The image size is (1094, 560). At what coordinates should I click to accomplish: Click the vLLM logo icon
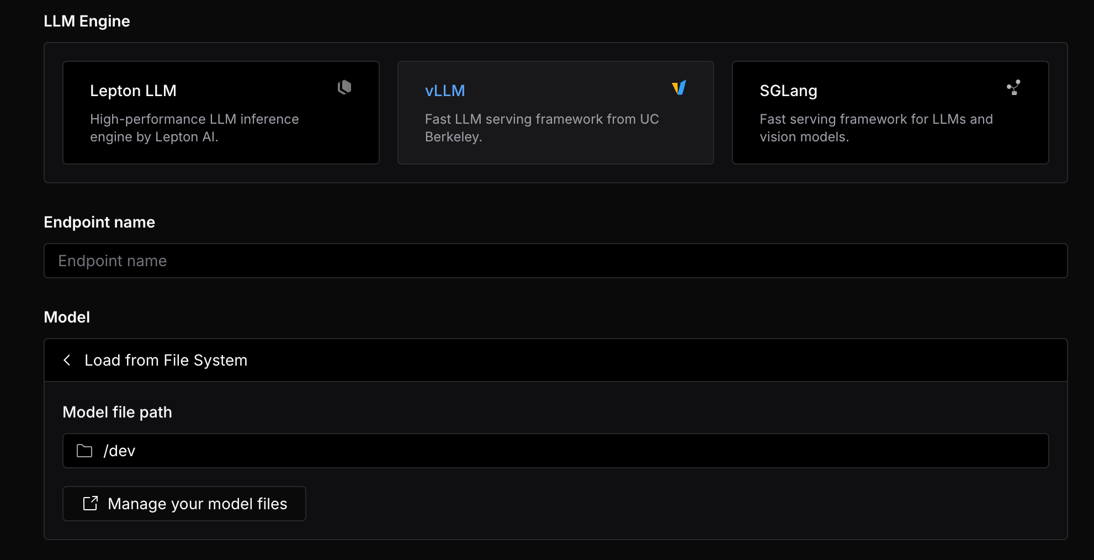679,87
